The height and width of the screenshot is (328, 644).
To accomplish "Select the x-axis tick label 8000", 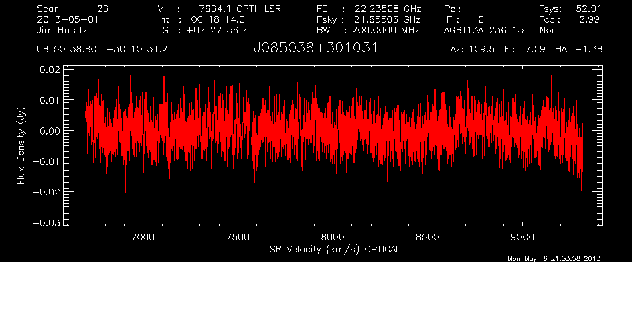I will 333,237.
